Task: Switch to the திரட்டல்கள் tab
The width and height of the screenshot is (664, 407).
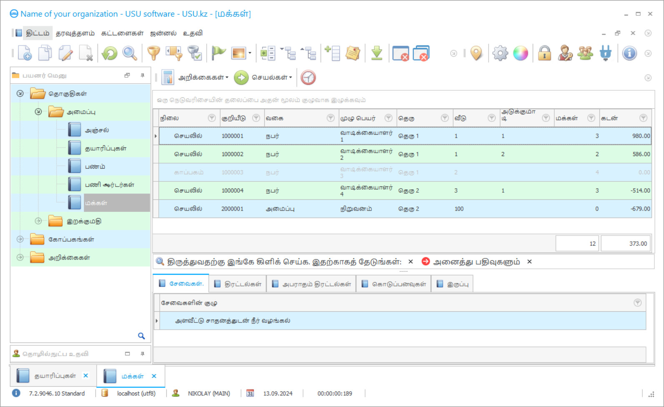Action: click(x=238, y=284)
